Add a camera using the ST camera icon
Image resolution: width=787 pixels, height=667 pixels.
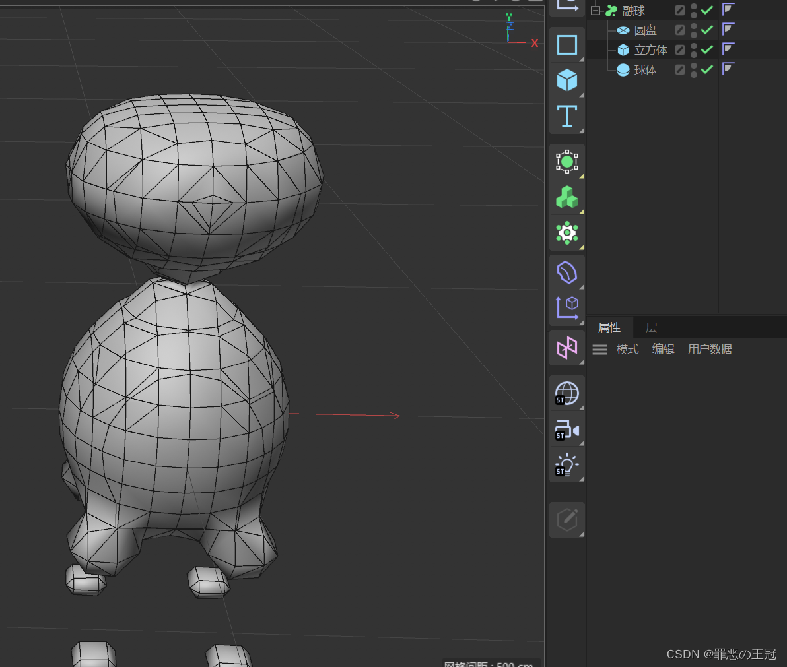(567, 429)
